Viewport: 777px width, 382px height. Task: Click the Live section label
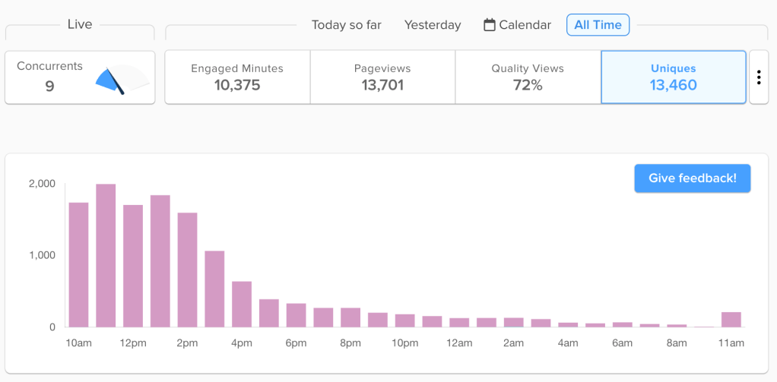coord(80,24)
